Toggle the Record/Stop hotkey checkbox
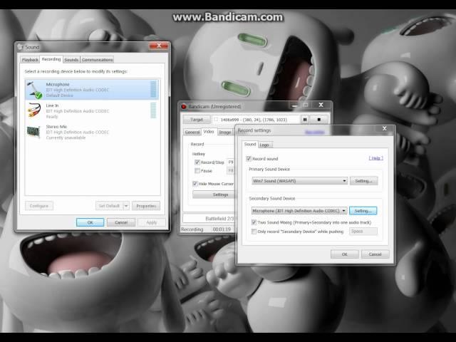 point(197,162)
